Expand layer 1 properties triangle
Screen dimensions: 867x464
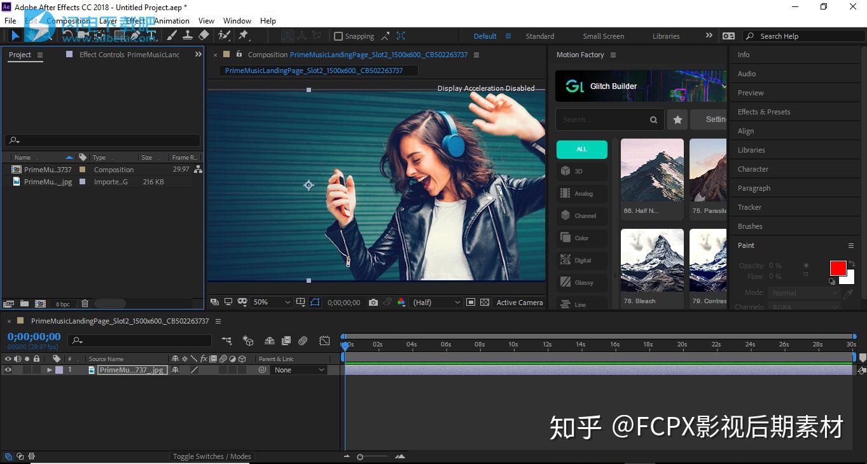click(x=50, y=370)
